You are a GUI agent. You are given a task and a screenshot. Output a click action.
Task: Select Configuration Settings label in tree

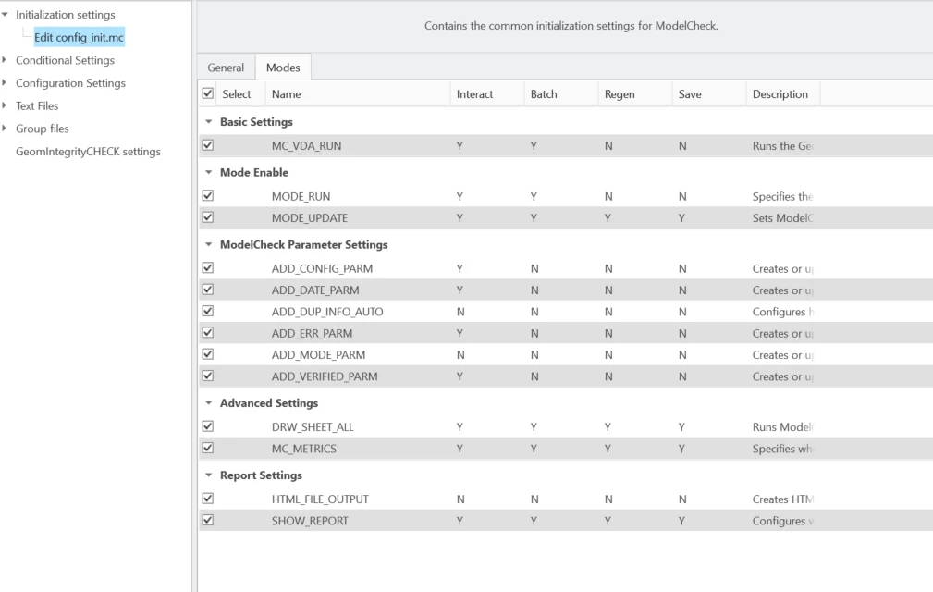tap(71, 83)
